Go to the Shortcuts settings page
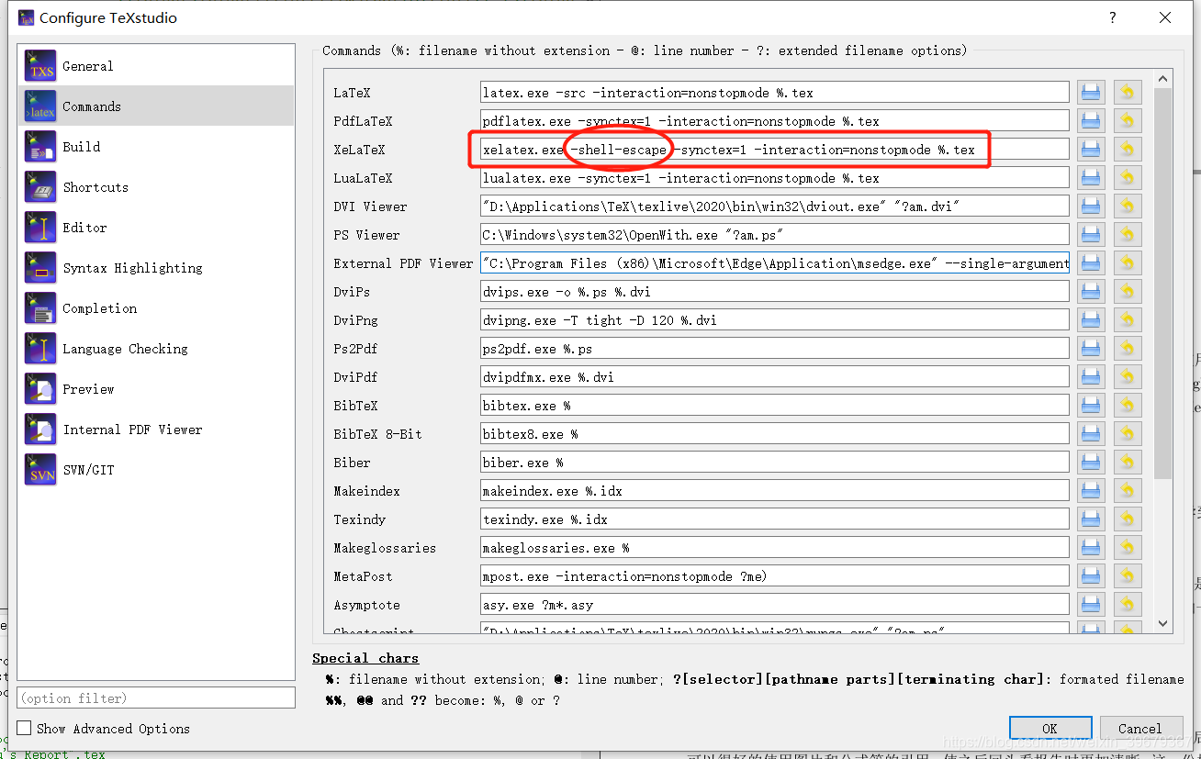 point(156,187)
